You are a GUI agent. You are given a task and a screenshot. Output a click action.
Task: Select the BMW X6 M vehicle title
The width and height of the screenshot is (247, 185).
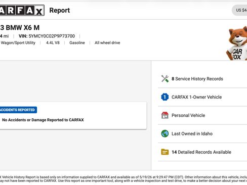(20, 28)
